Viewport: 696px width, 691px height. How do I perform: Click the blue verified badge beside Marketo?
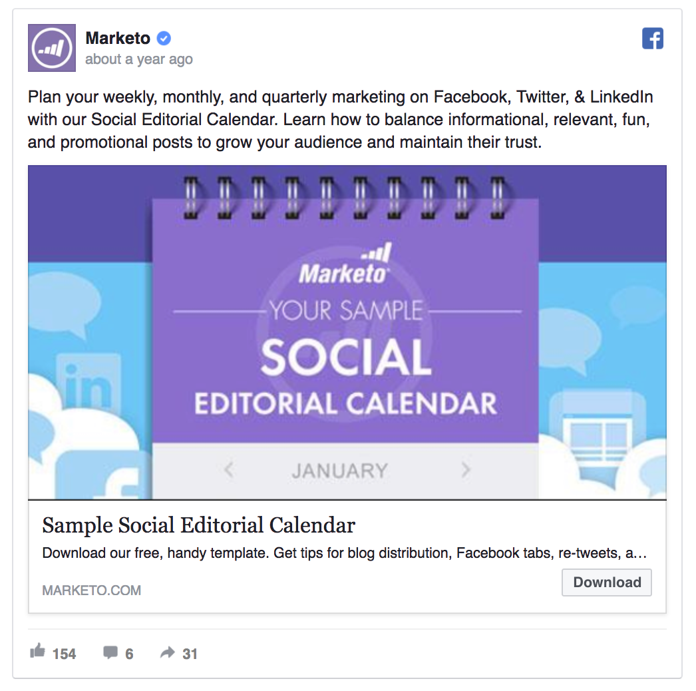coord(164,38)
